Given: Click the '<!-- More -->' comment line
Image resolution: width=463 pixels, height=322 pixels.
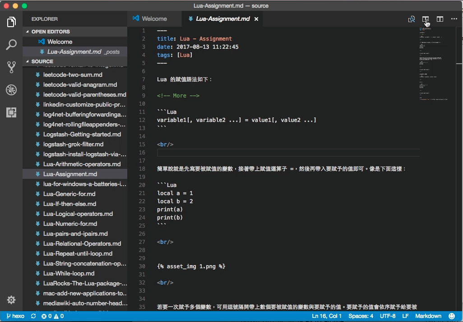Looking at the screenshot, I should [x=178, y=96].
